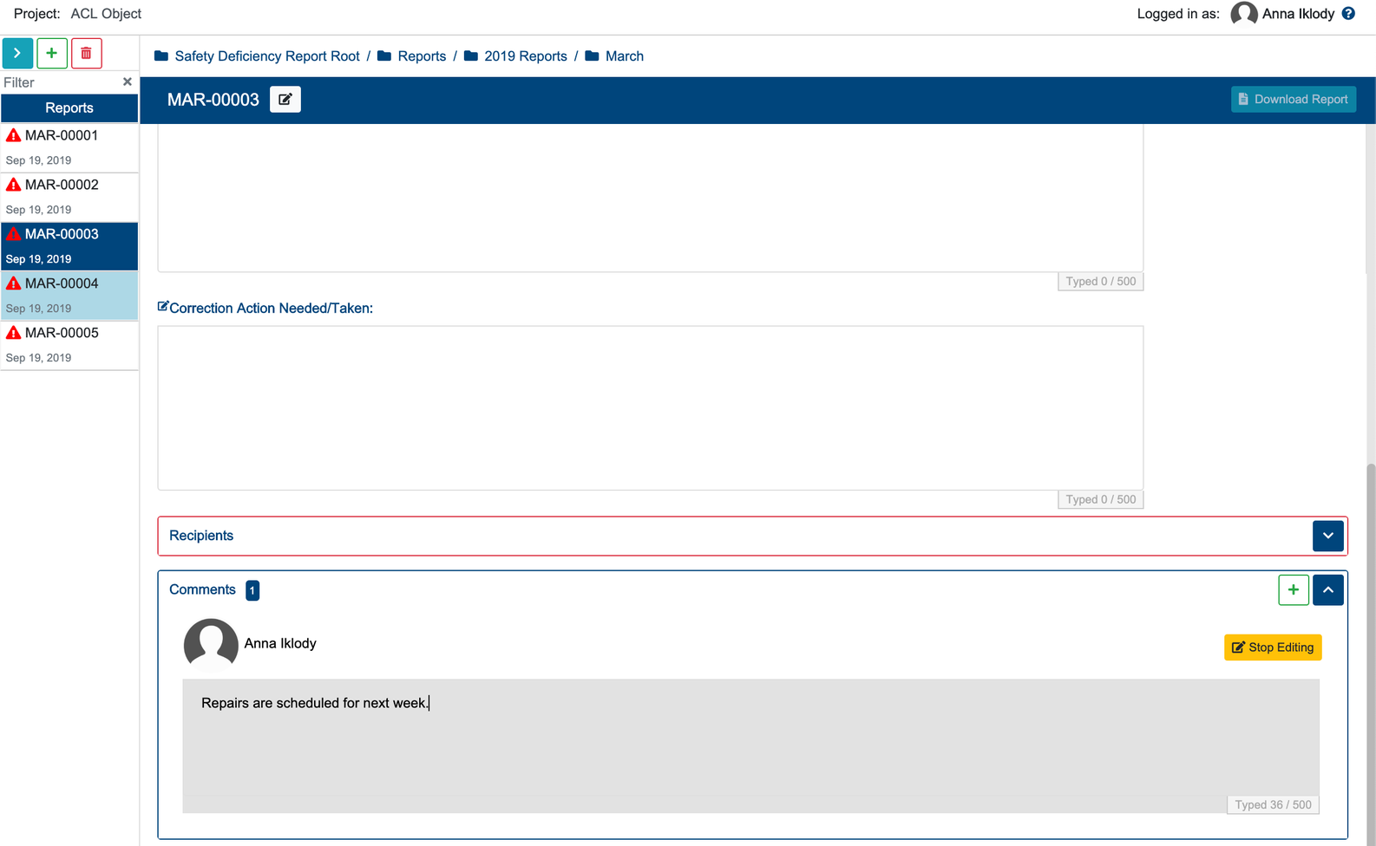Click inside the comment text editing area

[751, 746]
